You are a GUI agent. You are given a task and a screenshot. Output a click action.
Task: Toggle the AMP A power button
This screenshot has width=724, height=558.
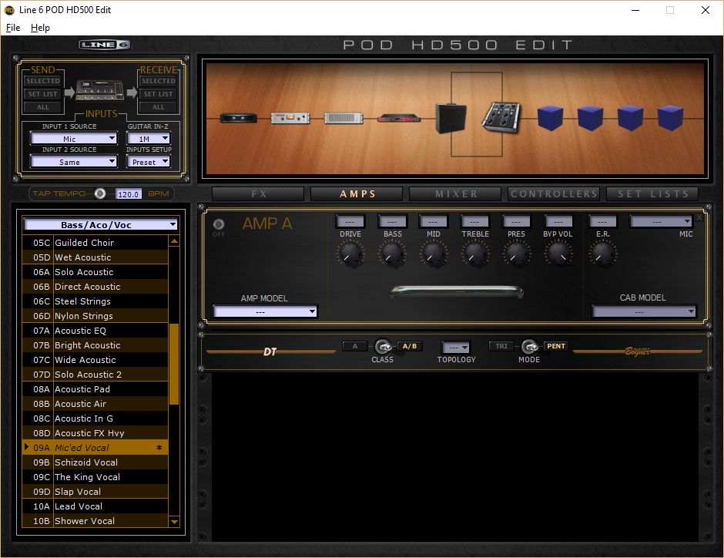219,224
